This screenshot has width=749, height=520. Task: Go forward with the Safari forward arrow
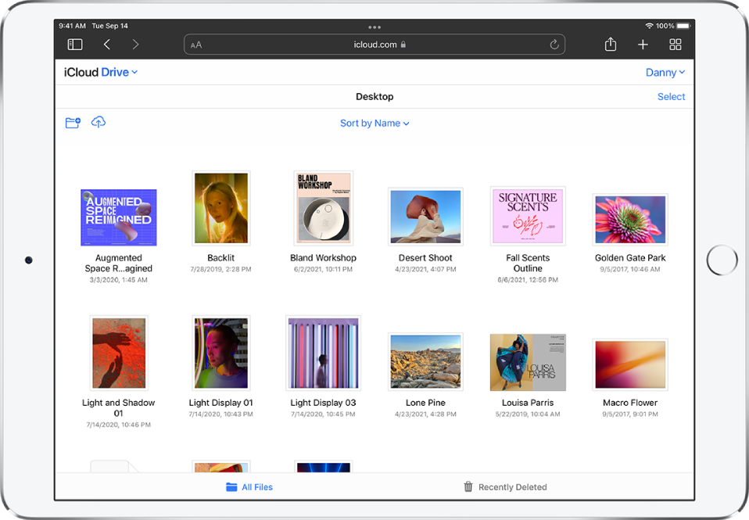[x=136, y=45]
